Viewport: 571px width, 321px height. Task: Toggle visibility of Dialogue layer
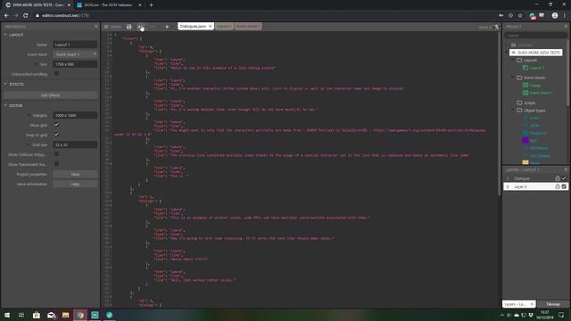tap(564, 178)
